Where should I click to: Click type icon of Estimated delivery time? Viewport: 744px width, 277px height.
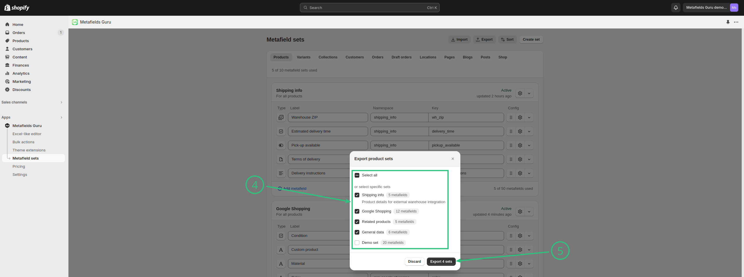click(x=281, y=131)
